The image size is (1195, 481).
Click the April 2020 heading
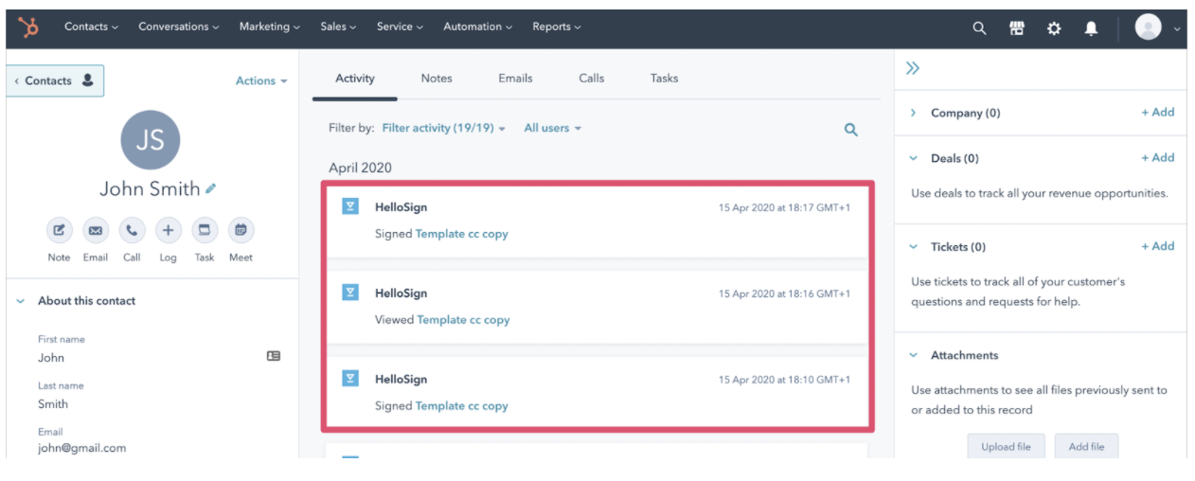tap(360, 168)
